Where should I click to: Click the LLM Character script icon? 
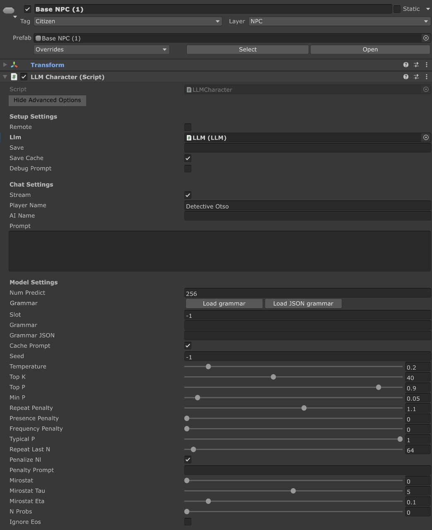tap(14, 77)
